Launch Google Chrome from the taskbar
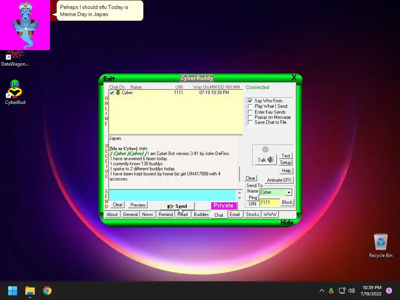Viewport: 400px width, 300px height. [x=47, y=291]
